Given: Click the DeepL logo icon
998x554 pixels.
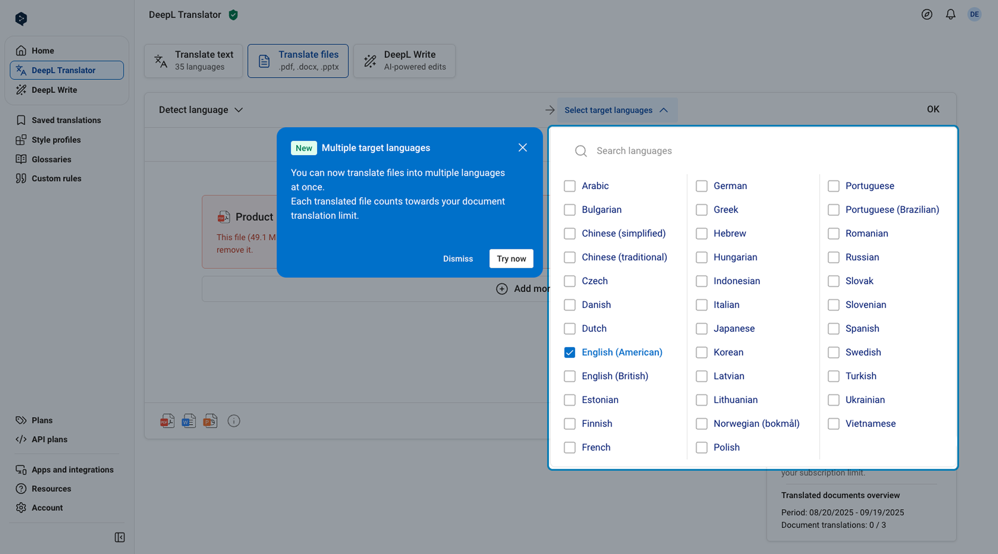Looking at the screenshot, I should point(21,18).
